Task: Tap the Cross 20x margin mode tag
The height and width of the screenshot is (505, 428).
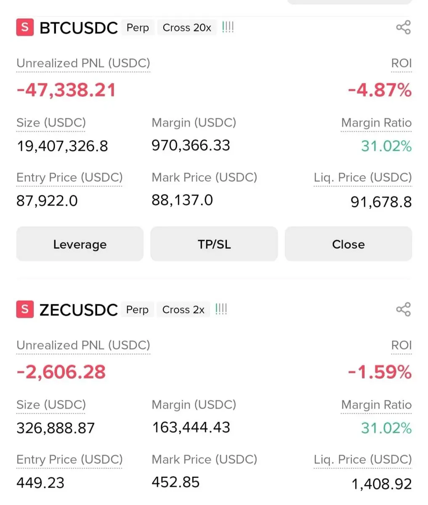Action: pyautogui.click(x=187, y=28)
